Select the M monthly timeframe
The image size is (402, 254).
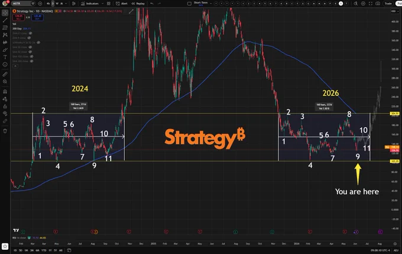pos(61,4)
